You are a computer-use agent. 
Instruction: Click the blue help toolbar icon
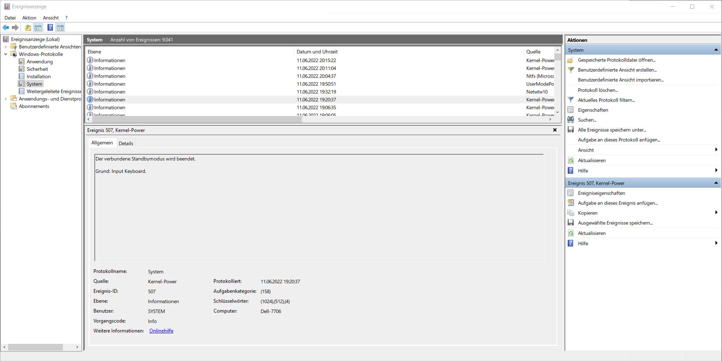tap(50, 28)
